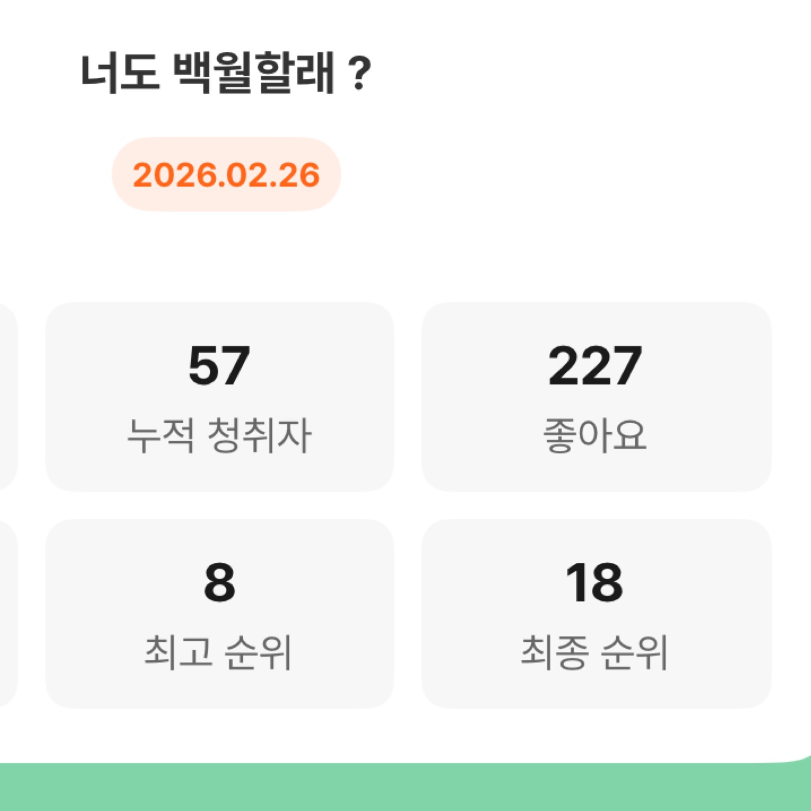Open the 좋아요 stat card
The height and width of the screenshot is (811, 811).
pos(596,396)
